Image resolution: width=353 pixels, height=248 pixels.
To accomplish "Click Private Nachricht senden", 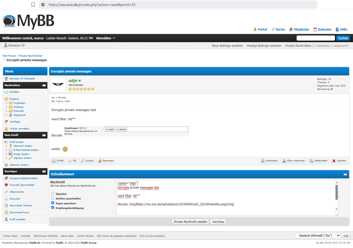I will (190, 222).
